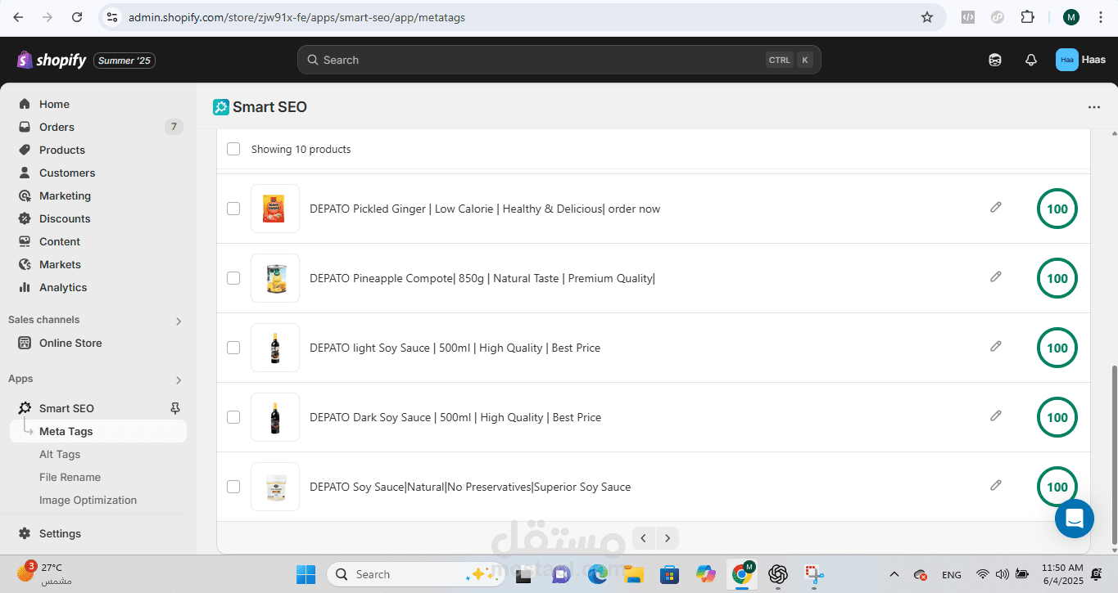1118x593 pixels.
Task: Click the Smart SEO app header icon
Action: [220, 107]
